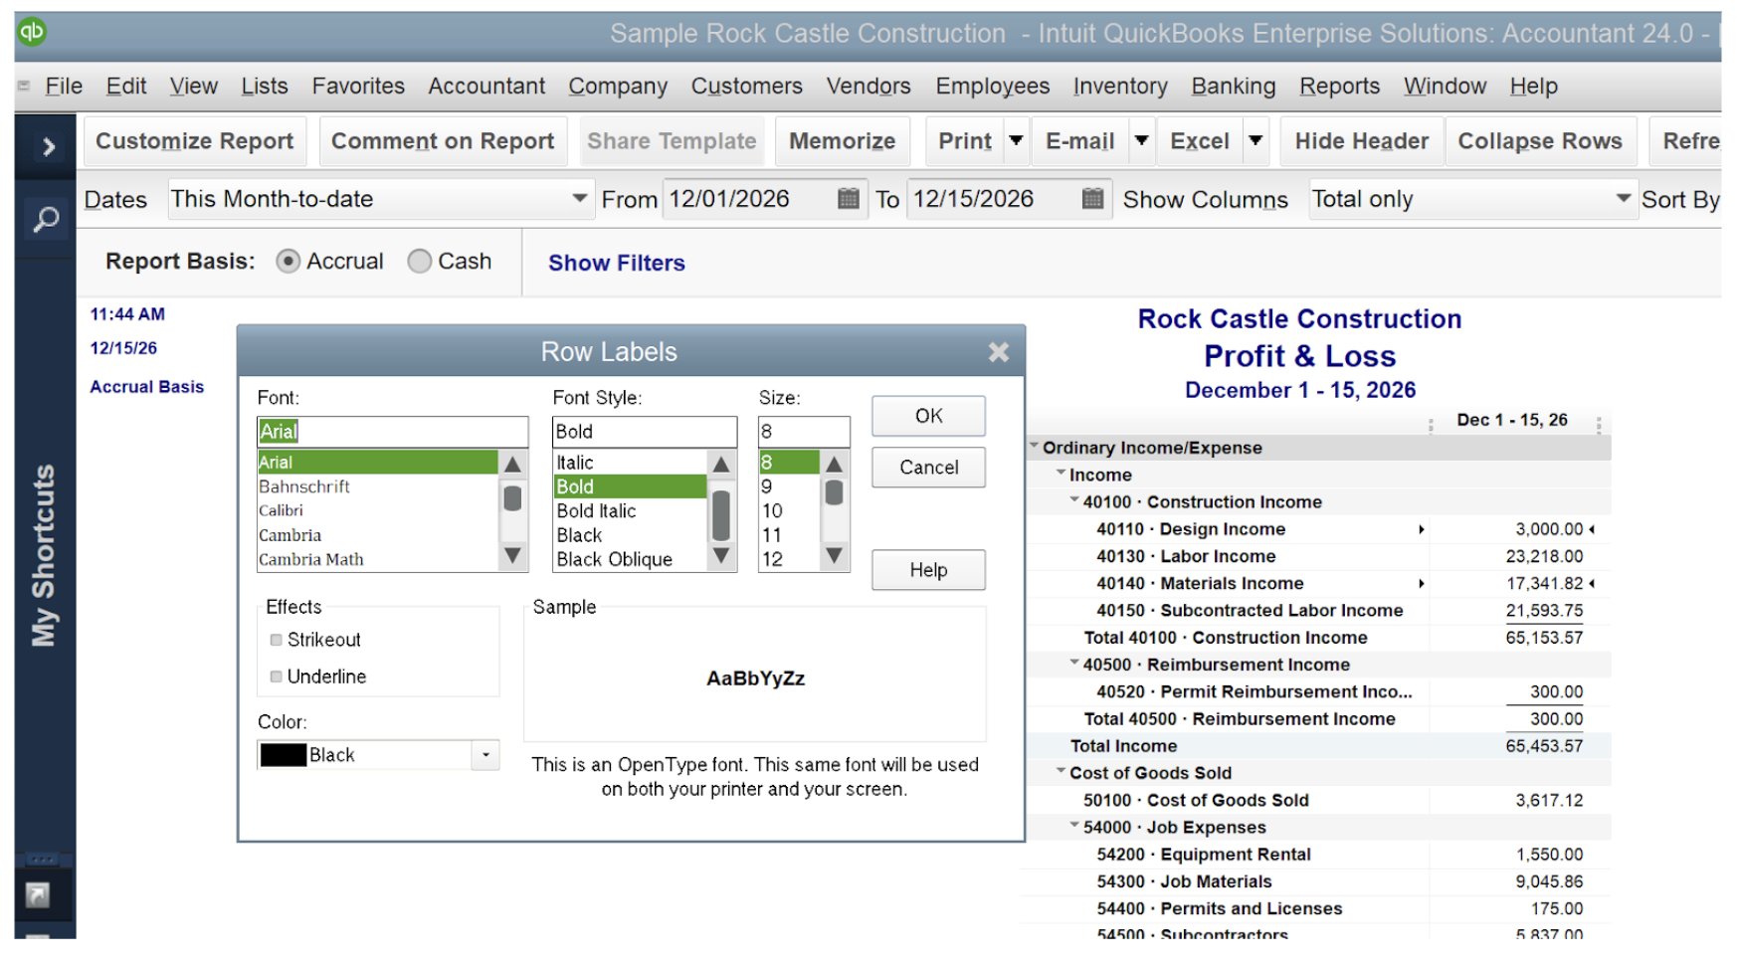Viewport: 1737px width, 967px height.
Task: Click the Size list scrollbar thumb
Action: pos(834,492)
